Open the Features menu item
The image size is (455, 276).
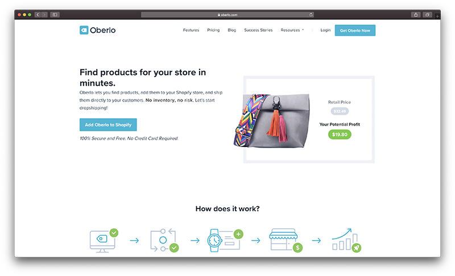191,30
